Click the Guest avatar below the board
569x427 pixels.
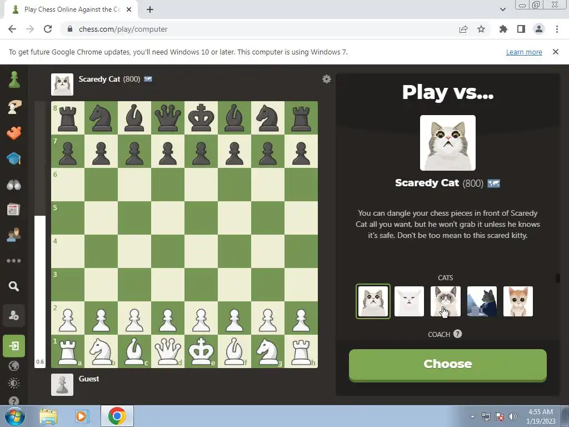click(x=62, y=385)
